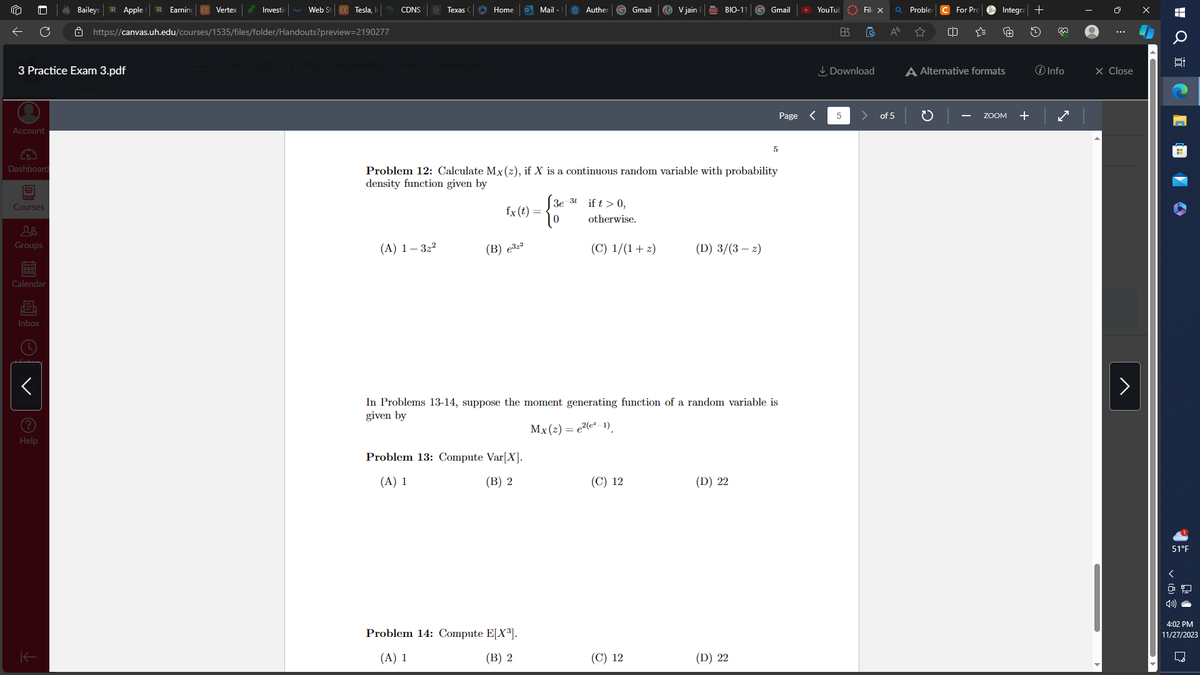
Task: Click the page number input field
Action: point(838,116)
